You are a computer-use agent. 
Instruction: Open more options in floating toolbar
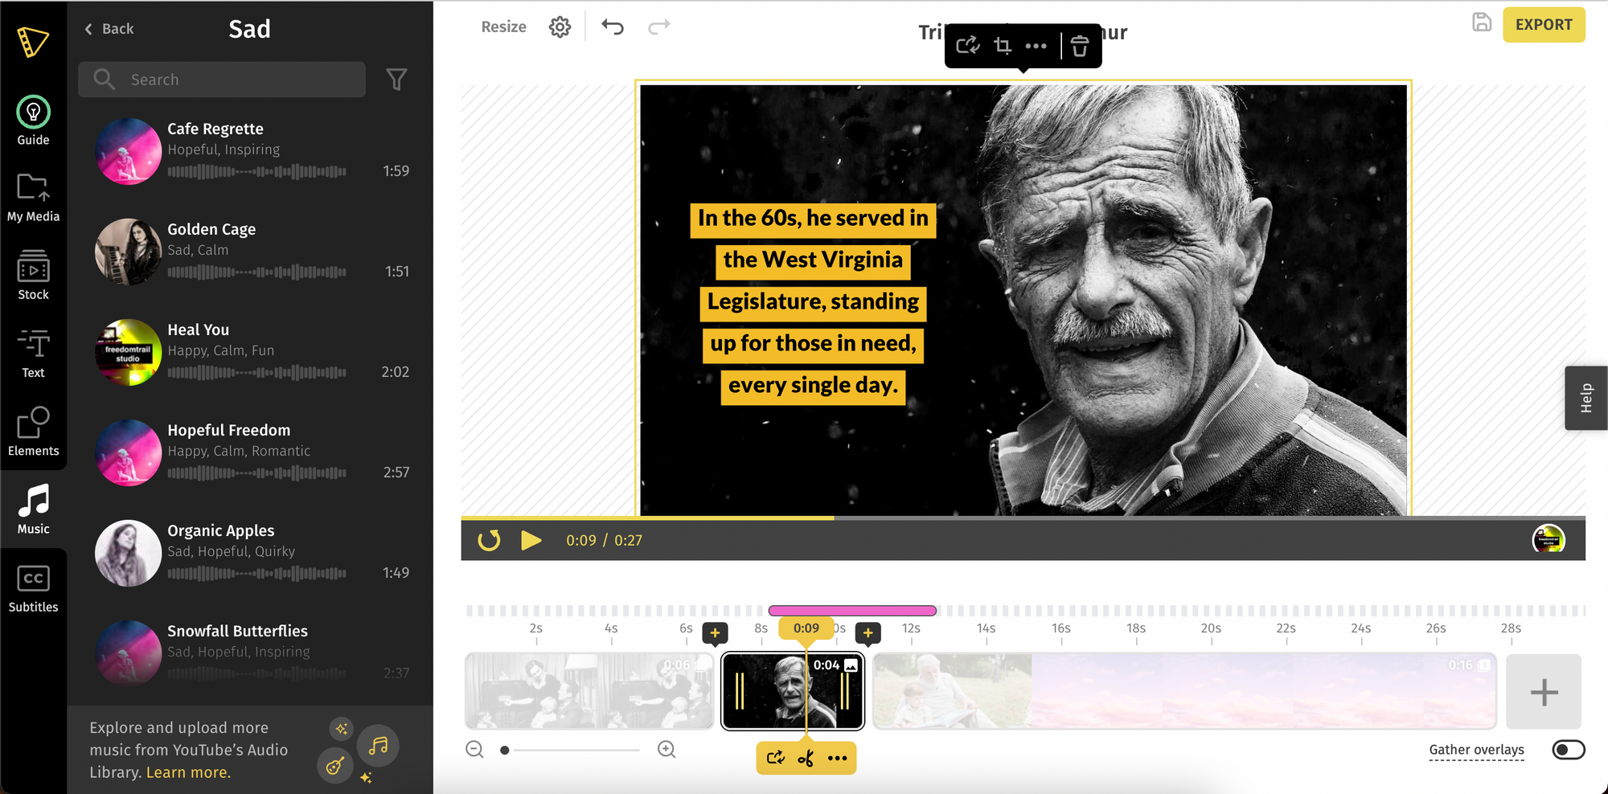point(1036,46)
